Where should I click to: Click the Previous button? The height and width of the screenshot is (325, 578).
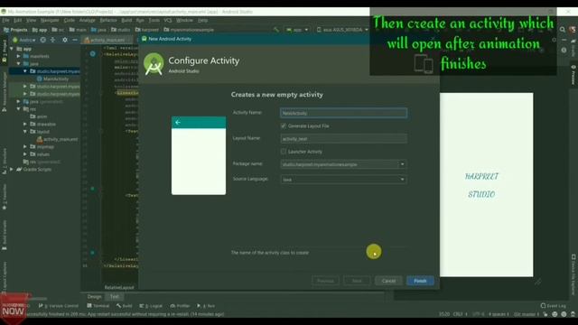[x=325, y=281]
